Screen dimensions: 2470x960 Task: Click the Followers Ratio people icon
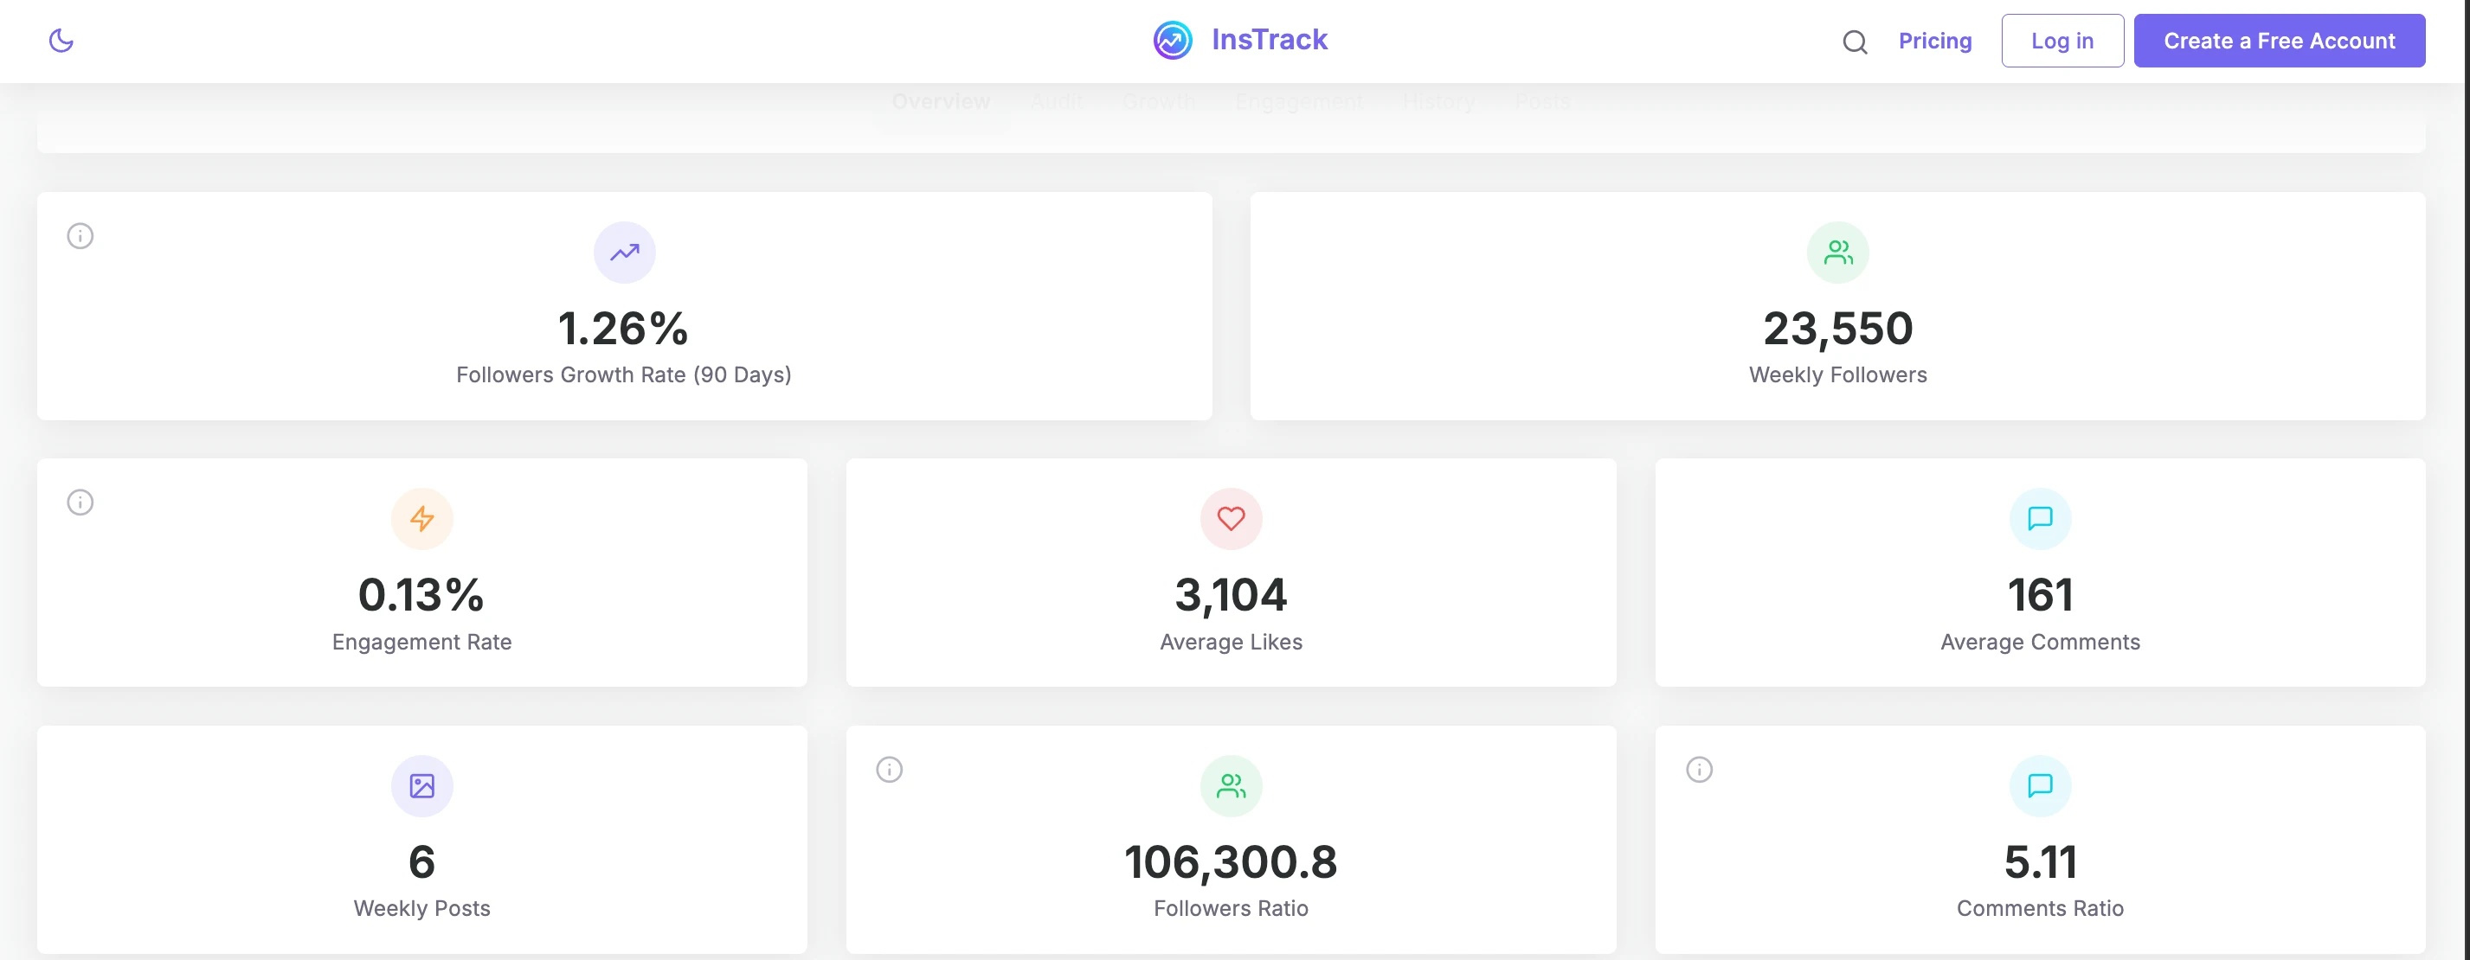pyautogui.click(x=1232, y=784)
